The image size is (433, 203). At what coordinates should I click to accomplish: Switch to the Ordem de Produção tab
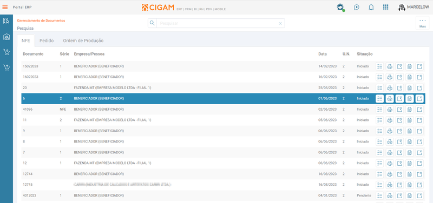click(83, 40)
